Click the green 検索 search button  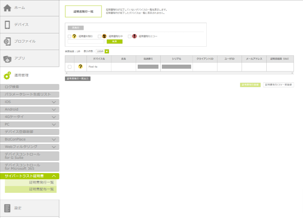click(115, 41)
